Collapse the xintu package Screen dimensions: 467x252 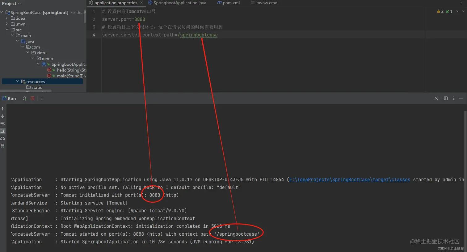pos(28,53)
